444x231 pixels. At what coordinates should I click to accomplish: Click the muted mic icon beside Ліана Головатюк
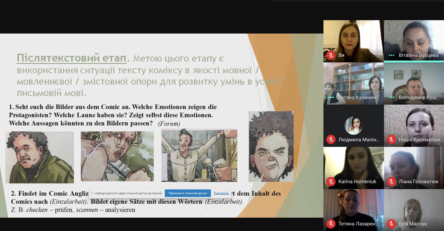tap(391, 182)
